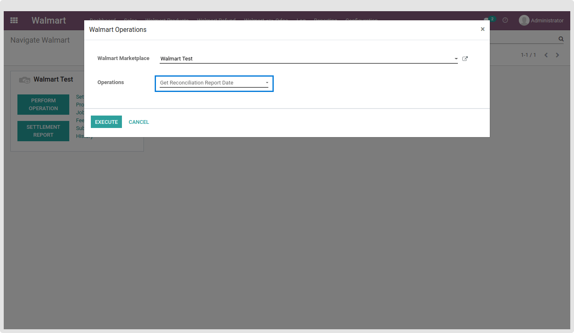
Task: Open the Operations dropdown
Action: 214,83
